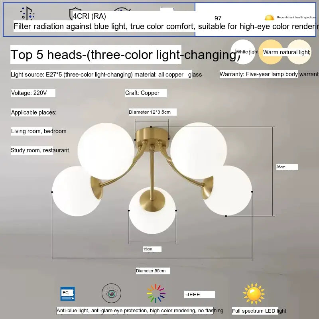Viewport: 319px width, 319px height.
Task: Click the rainbow color rendering wheel icon
Action: click(x=156, y=293)
